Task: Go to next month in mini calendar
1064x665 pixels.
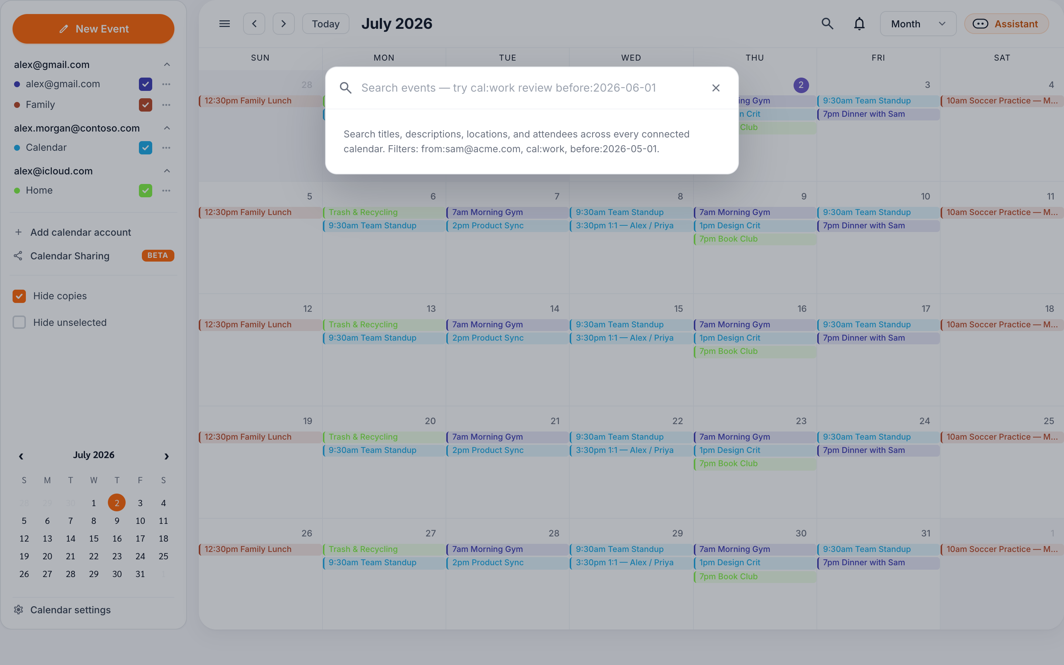Action: point(167,456)
